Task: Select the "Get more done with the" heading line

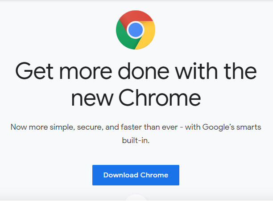Action: [136, 71]
